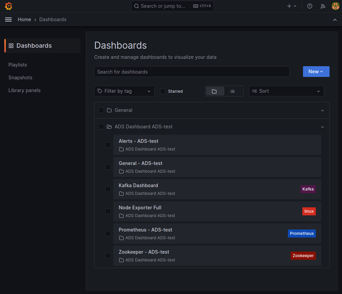Click the sort icon beside Sort
The width and height of the screenshot is (342, 294).
[x=255, y=91]
